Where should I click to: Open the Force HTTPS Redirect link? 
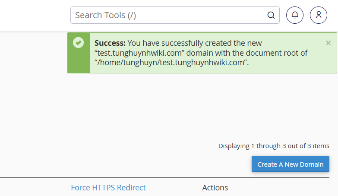108,188
